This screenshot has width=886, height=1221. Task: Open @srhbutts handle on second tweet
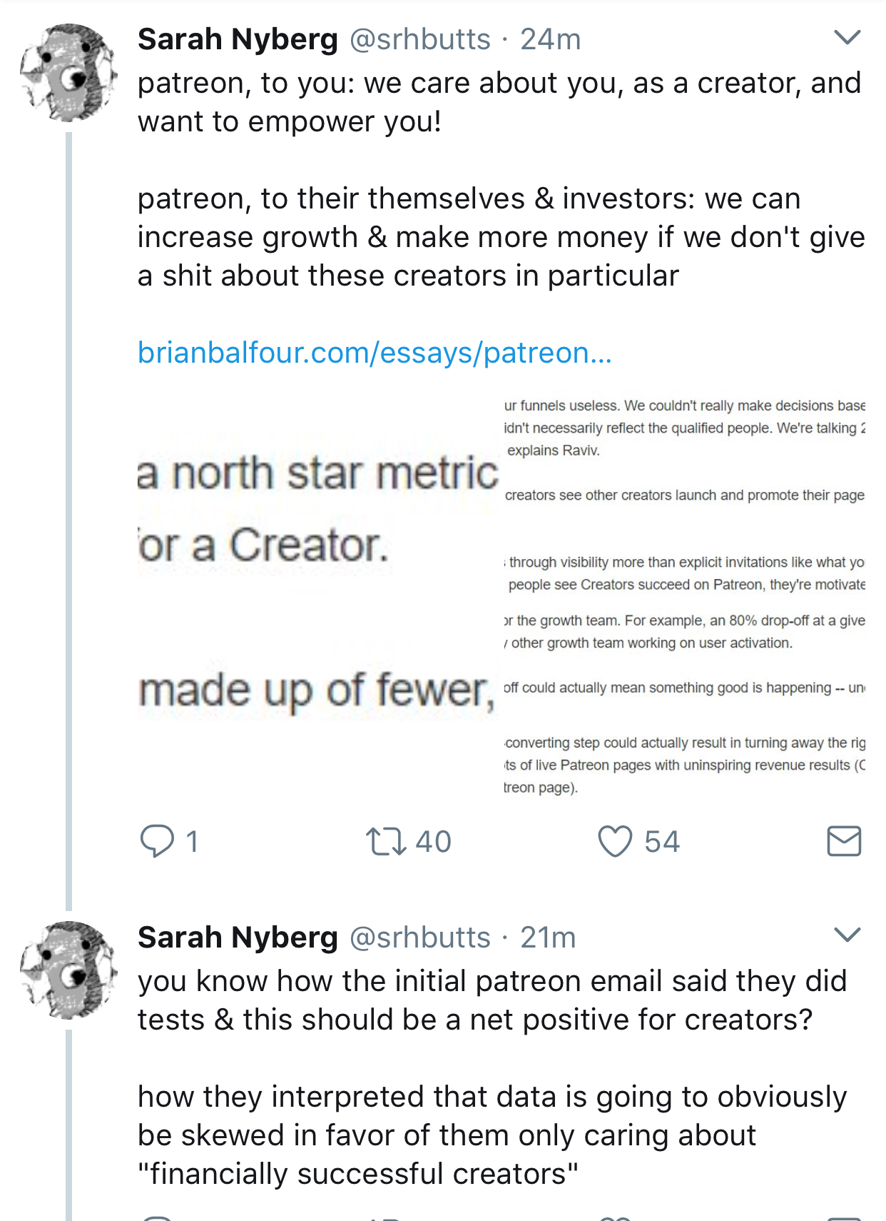tap(419, 937)
